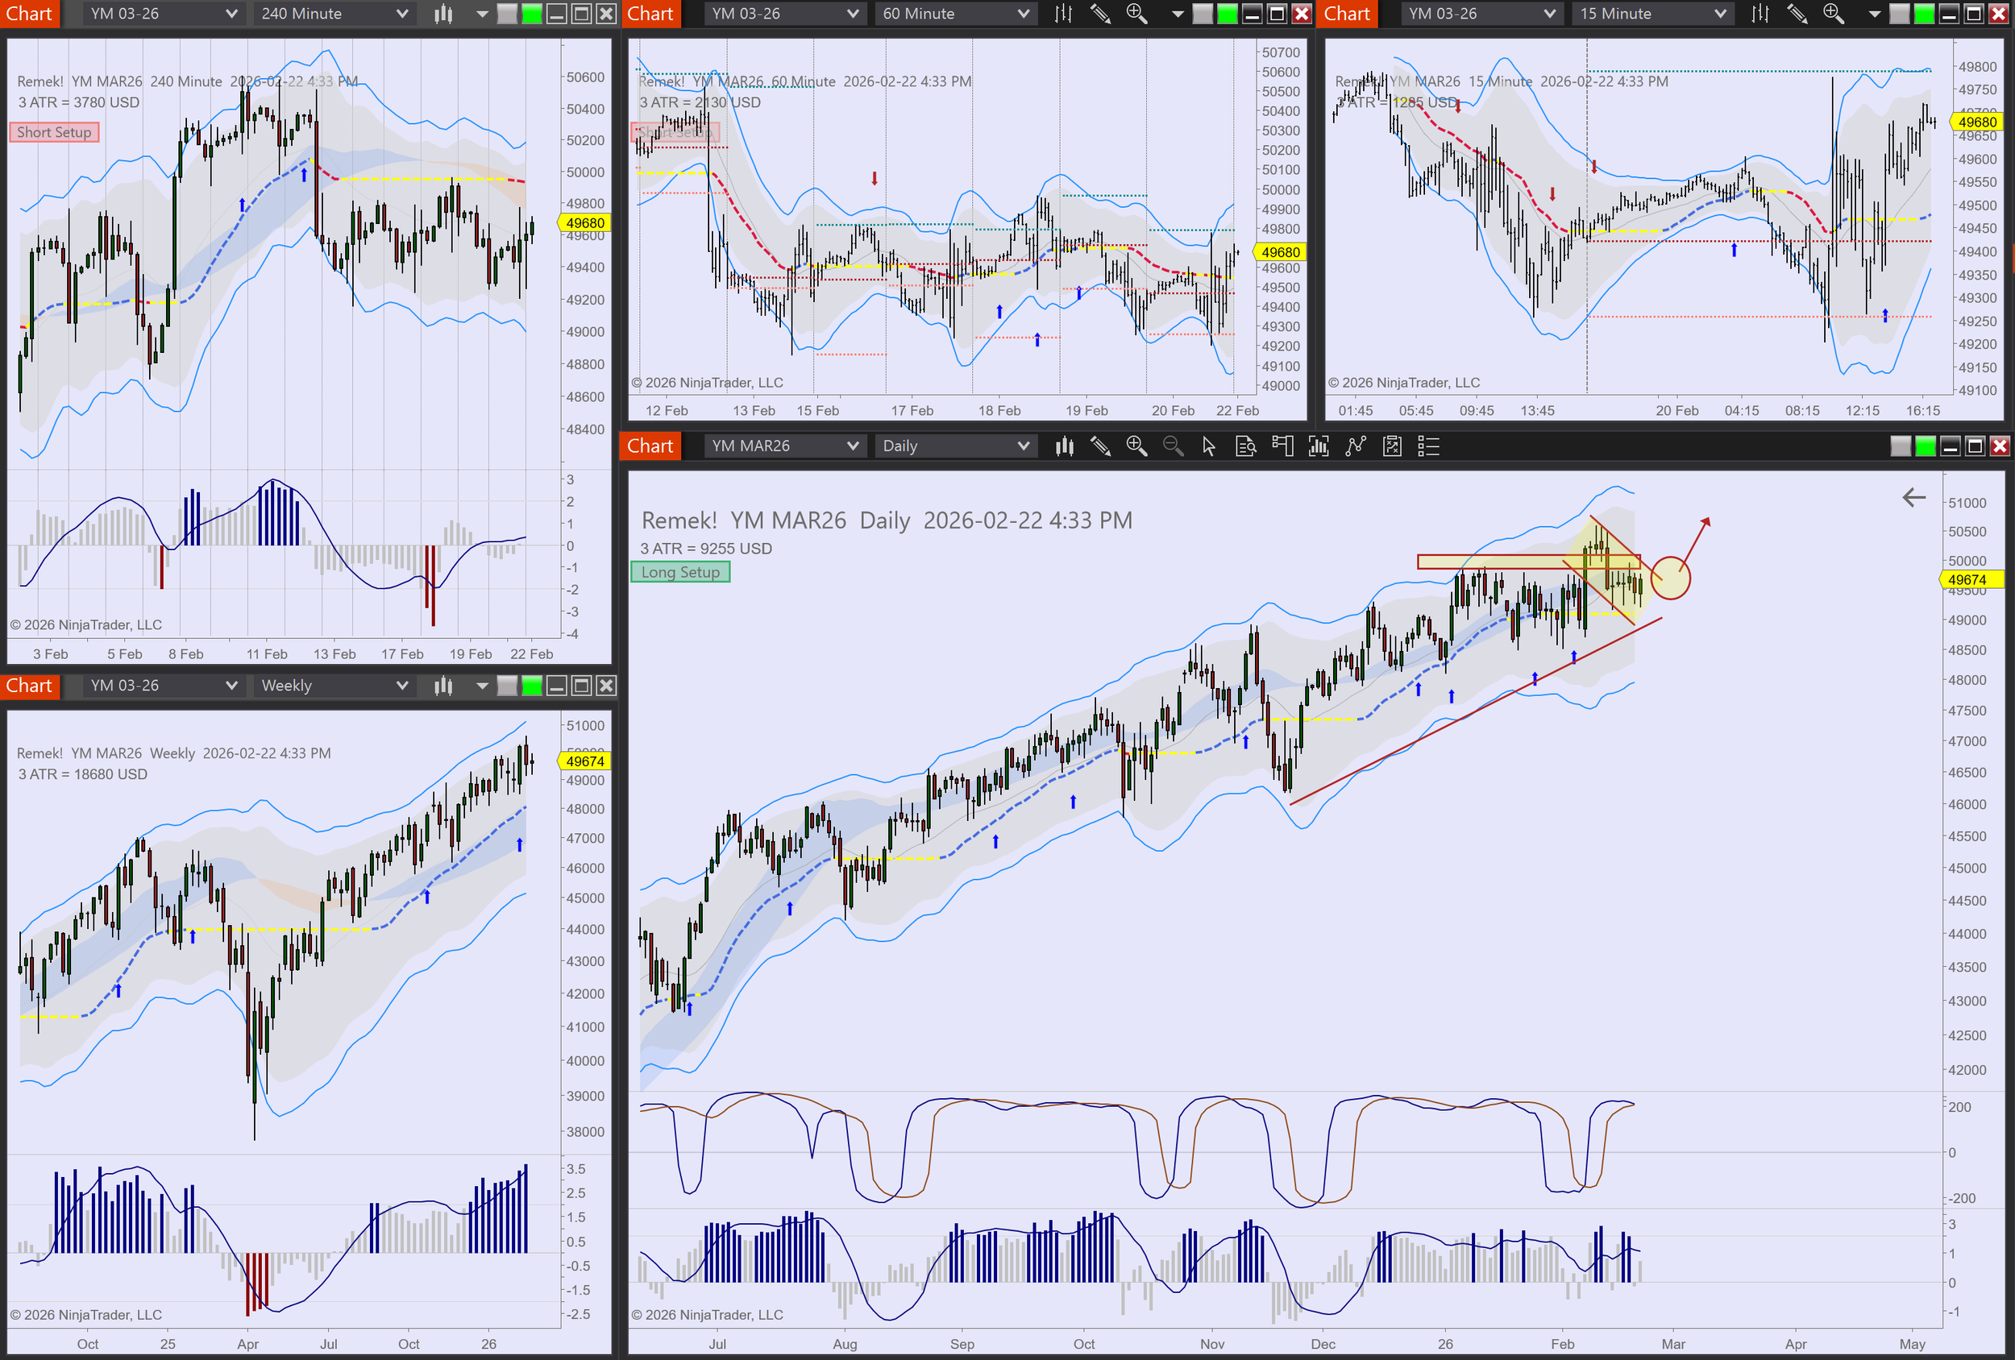Screen dimensions: 2015x1360
Task: Toggle green link button on 240 Minute chart
Action: tap(531, 14)
